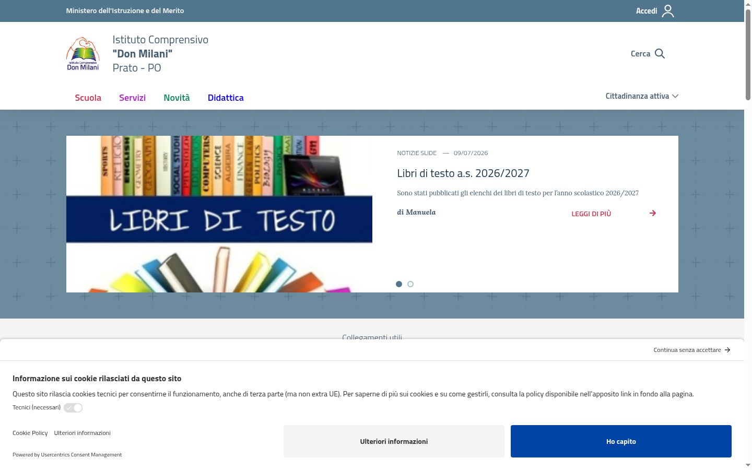The height and width of the screenshot is (470, 752).
Task: Open the Servizi menu
Action: click(x=132, y=98)
